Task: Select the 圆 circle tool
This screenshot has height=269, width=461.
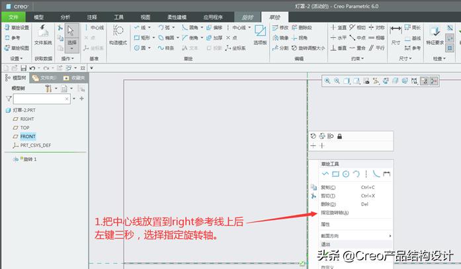Action: coord(140,48)
